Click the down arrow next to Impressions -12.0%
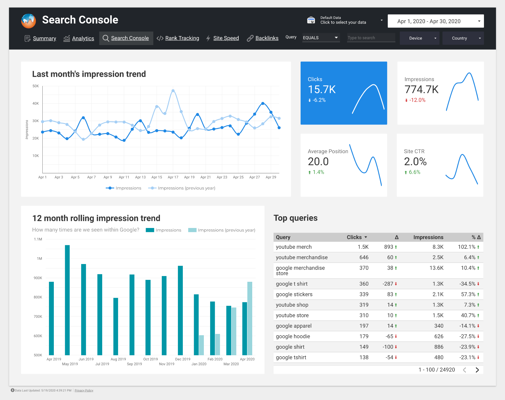The width and height of the screenshot is (505, 400). (x=406, y=100)
